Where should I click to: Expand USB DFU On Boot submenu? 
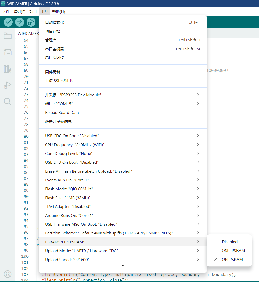click(123, 162)
